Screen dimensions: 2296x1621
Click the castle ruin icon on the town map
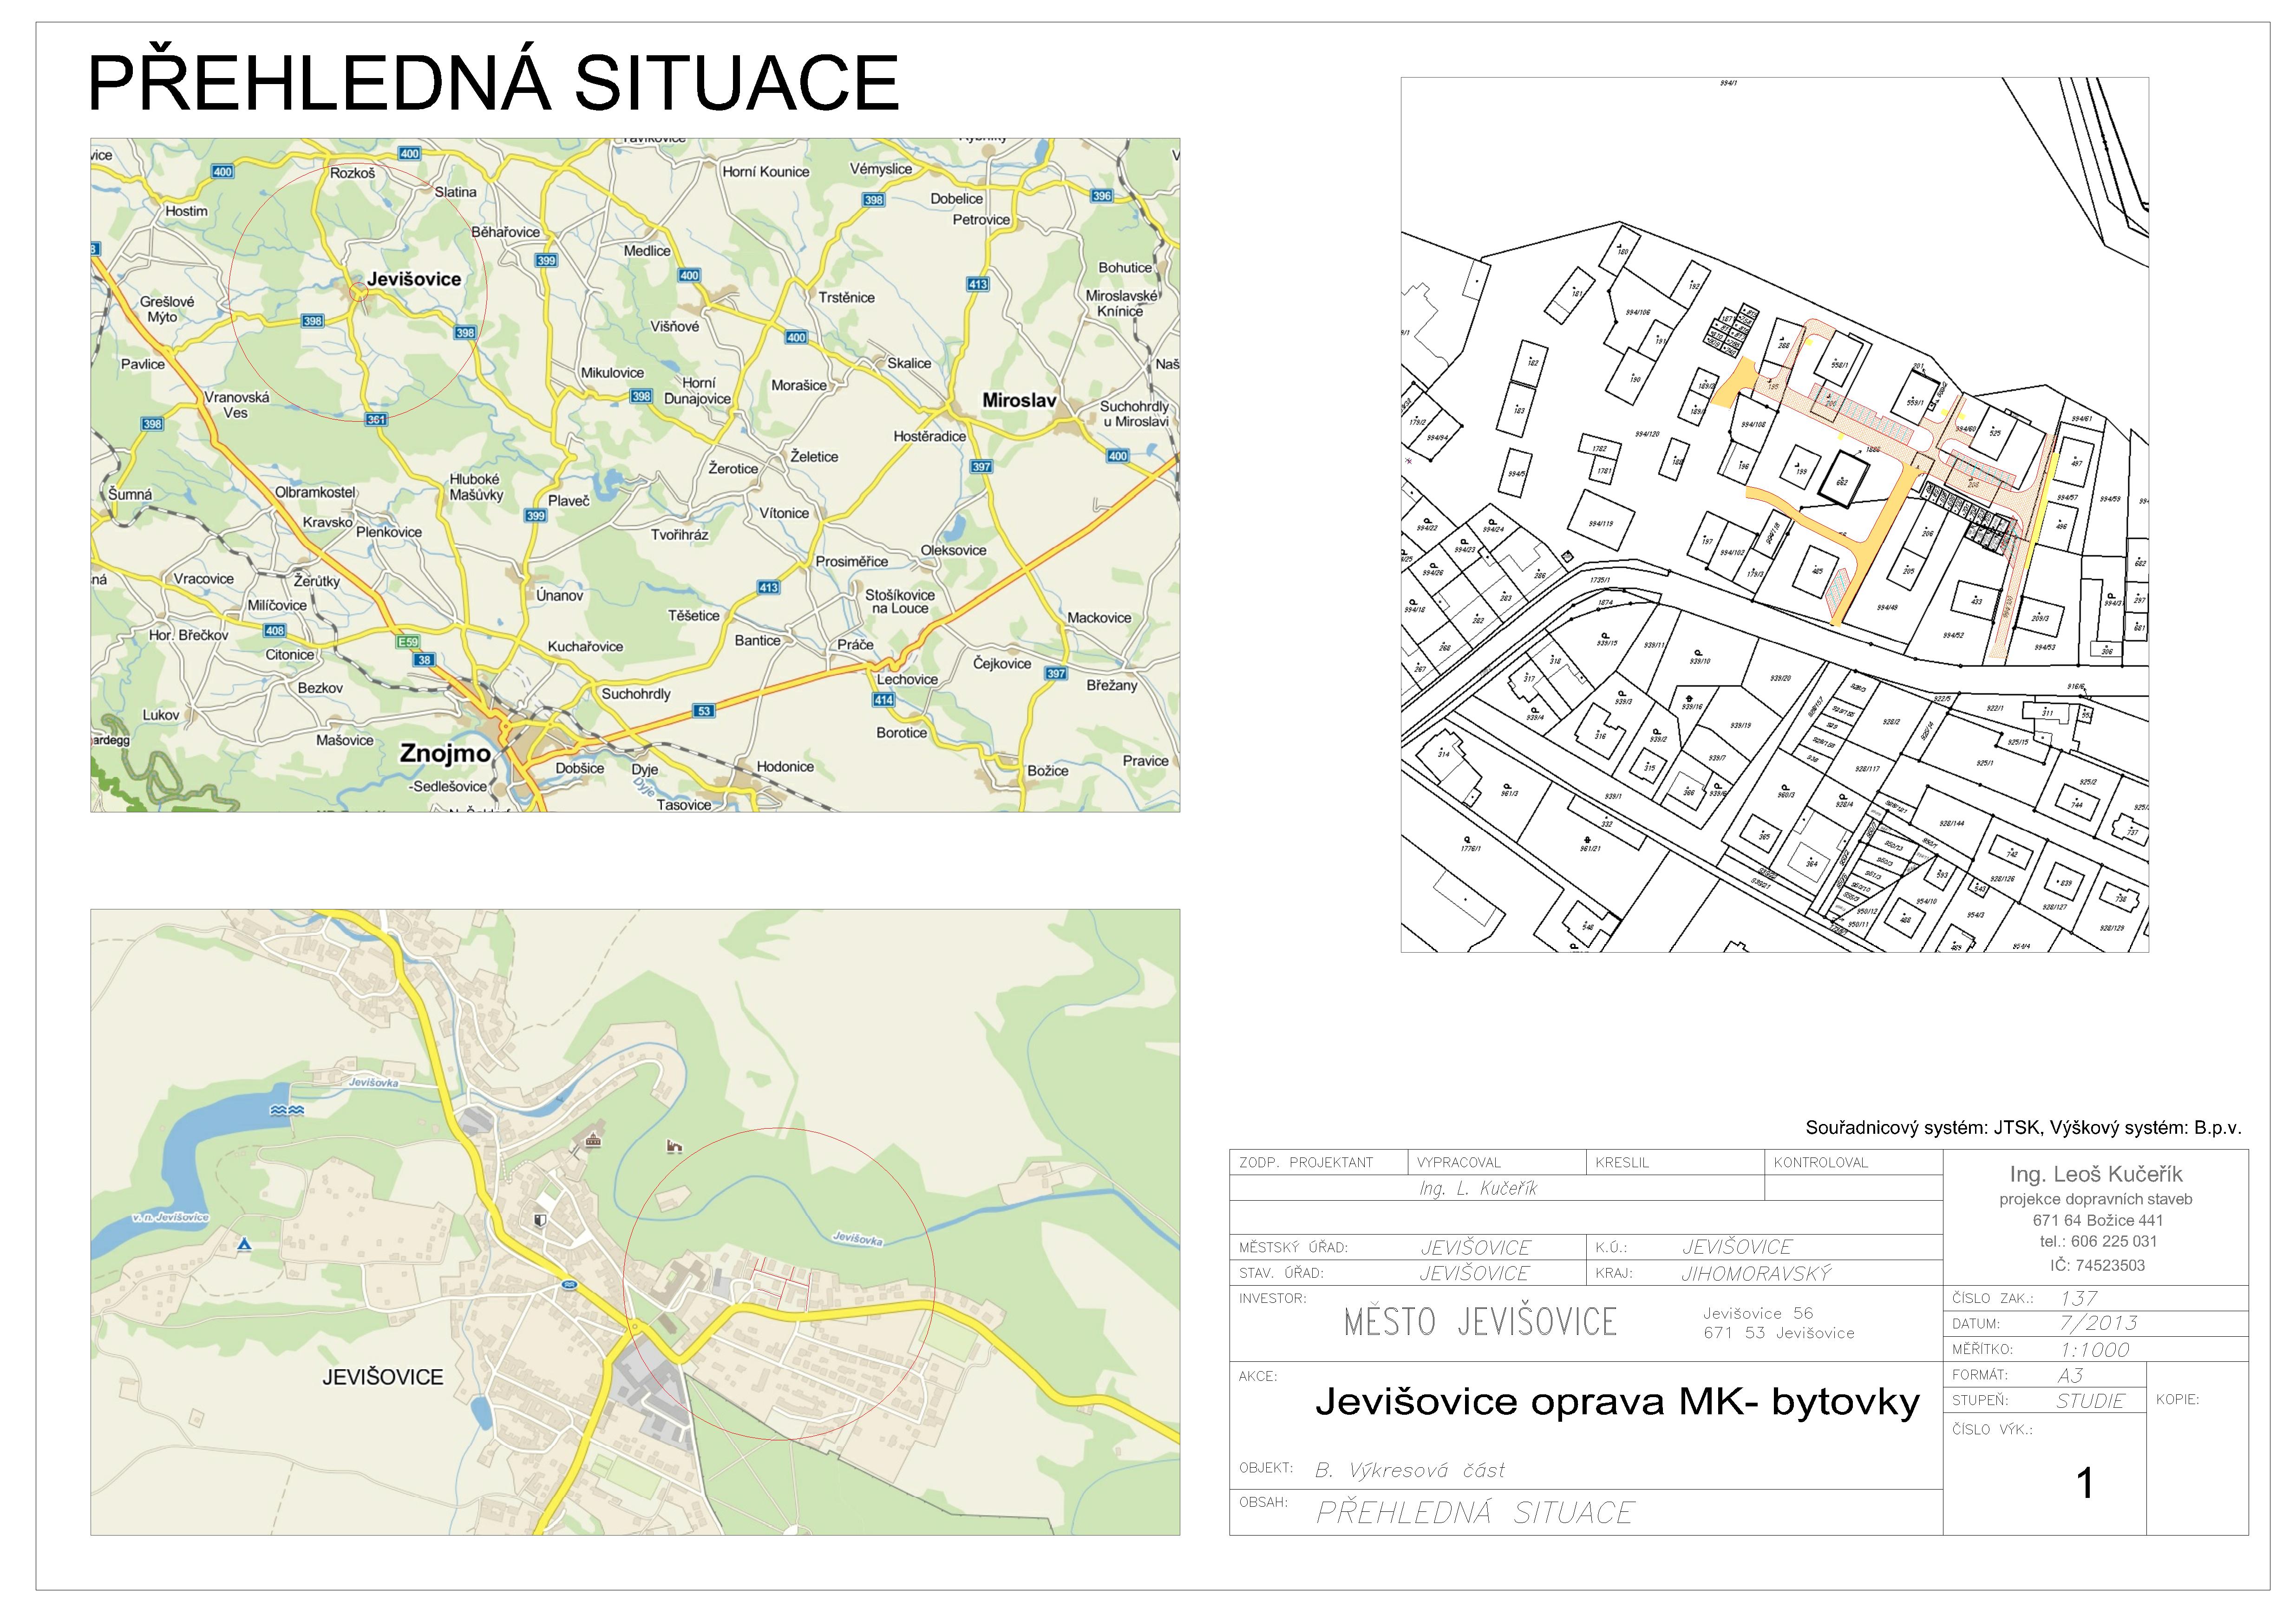674,1146
